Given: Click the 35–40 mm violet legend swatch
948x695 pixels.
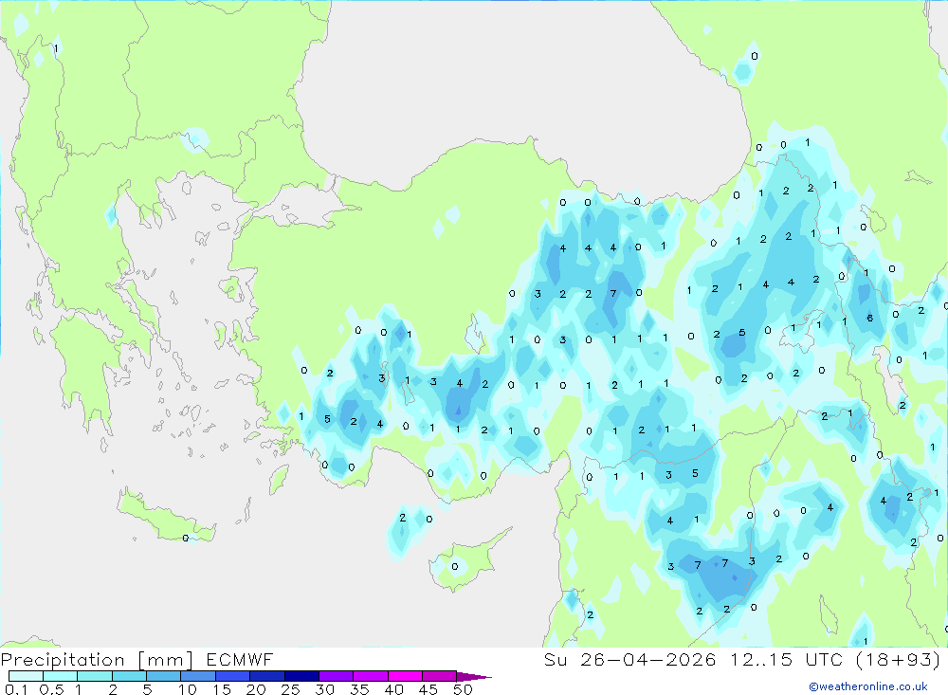Looking at the screenshot, I should (x=371, y=676).
